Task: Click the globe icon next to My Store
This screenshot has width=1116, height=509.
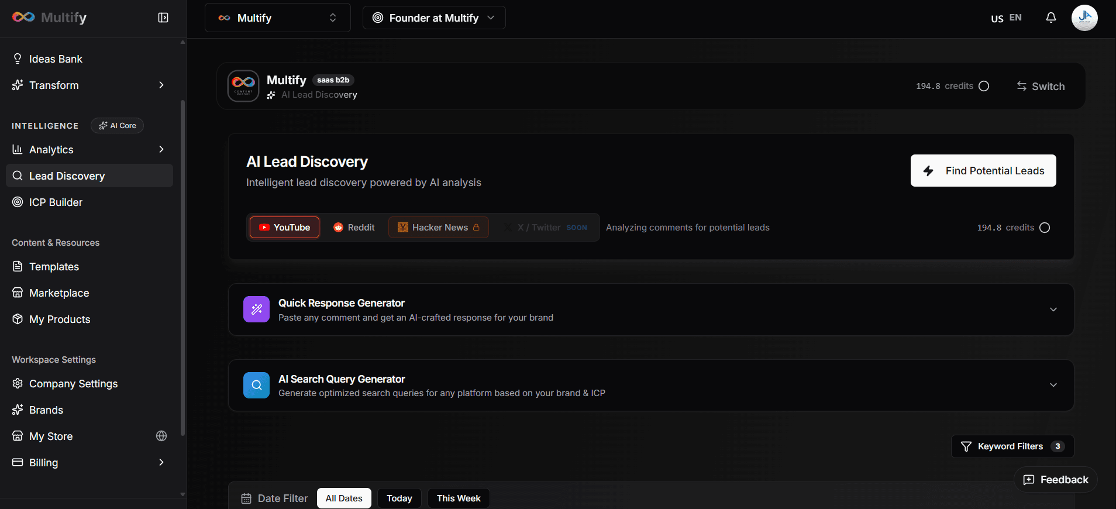Action: (161, 436)
